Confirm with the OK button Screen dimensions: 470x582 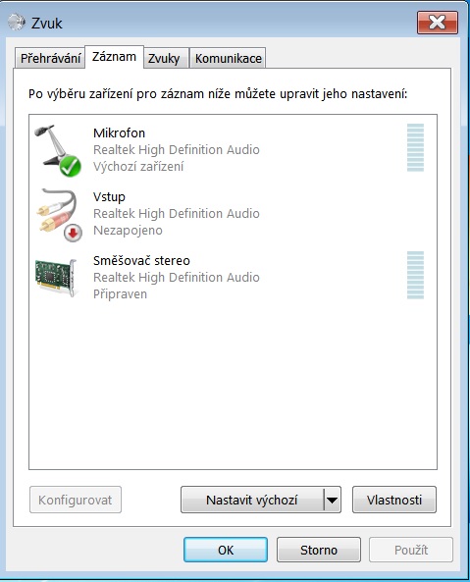click(x=226, y=550)
